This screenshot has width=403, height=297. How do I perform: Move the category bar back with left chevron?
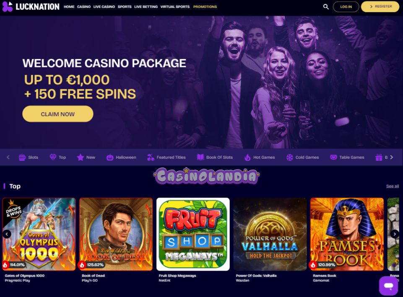pos(8,157)
